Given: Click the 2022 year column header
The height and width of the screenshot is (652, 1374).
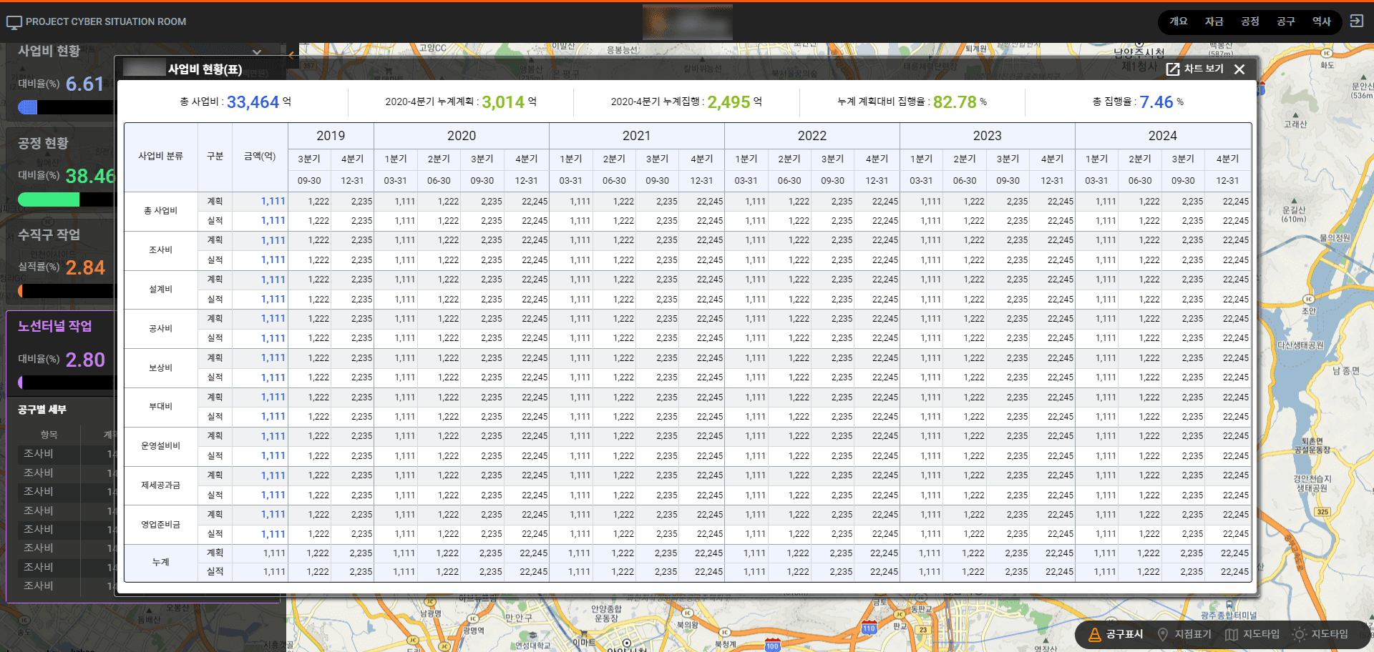Looking at the screenshot, I should pyautogui.click(x=812, y=136).
